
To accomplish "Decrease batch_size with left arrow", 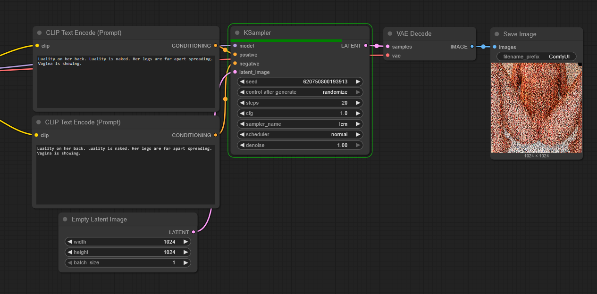I will [70, 262].
